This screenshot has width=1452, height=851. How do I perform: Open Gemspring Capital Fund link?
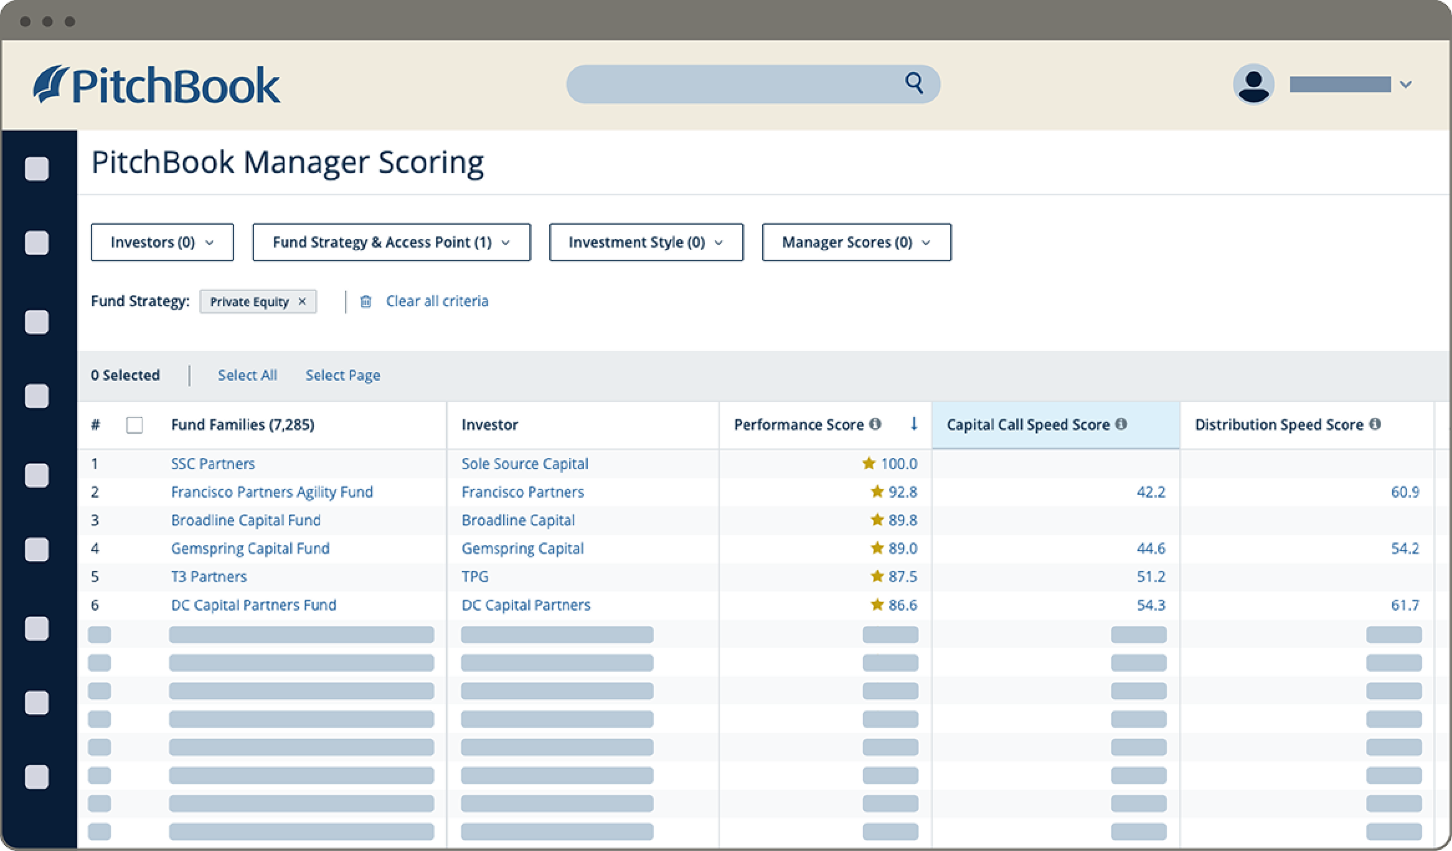250,549
